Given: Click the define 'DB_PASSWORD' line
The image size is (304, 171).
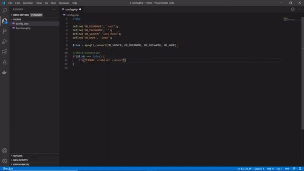Looking at the screenshot, I should (x=92, y=30).
